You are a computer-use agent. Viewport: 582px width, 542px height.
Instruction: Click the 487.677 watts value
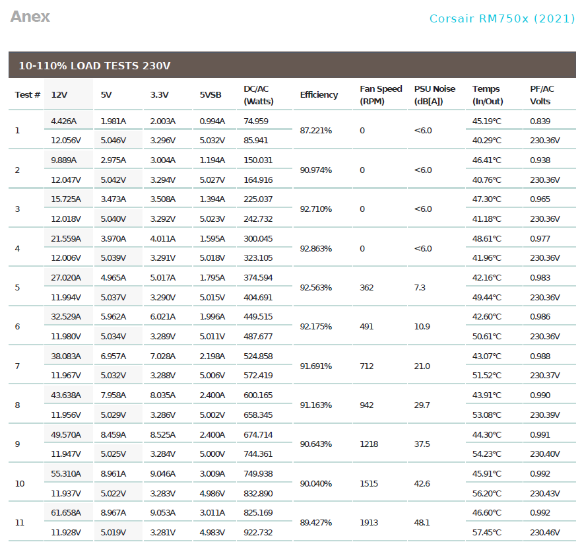point(258,337)
